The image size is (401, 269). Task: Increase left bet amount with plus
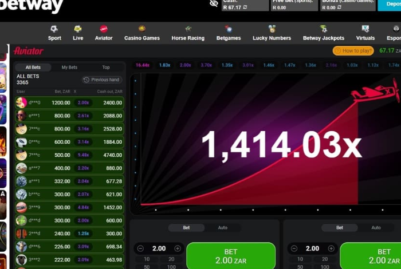point(178,248)
